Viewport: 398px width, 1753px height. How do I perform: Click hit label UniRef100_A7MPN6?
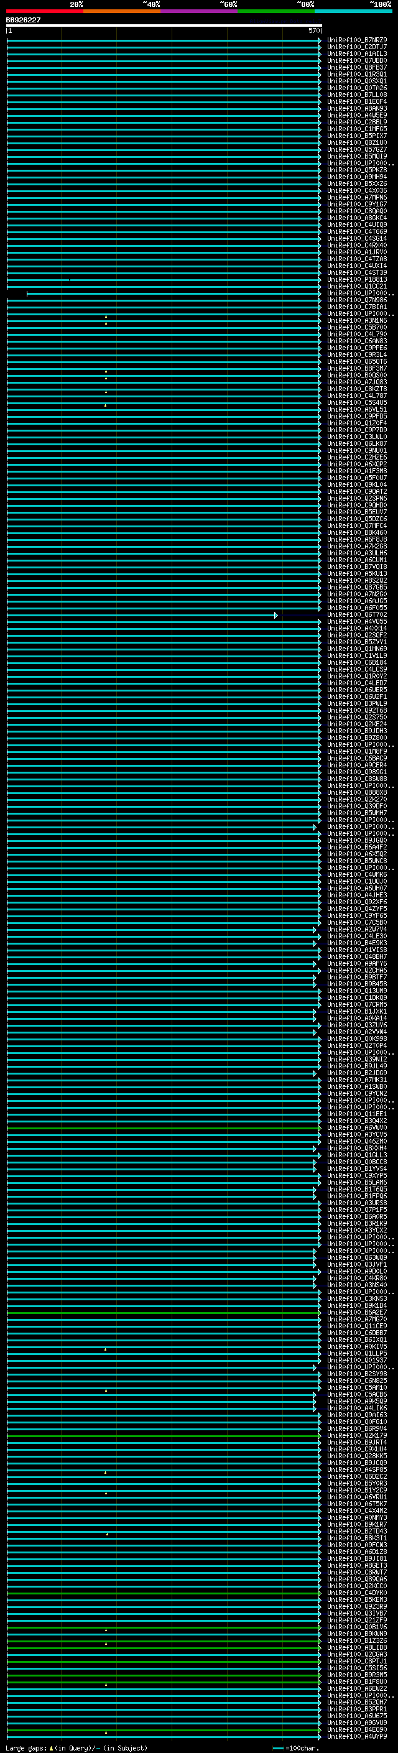pos(357,197)
